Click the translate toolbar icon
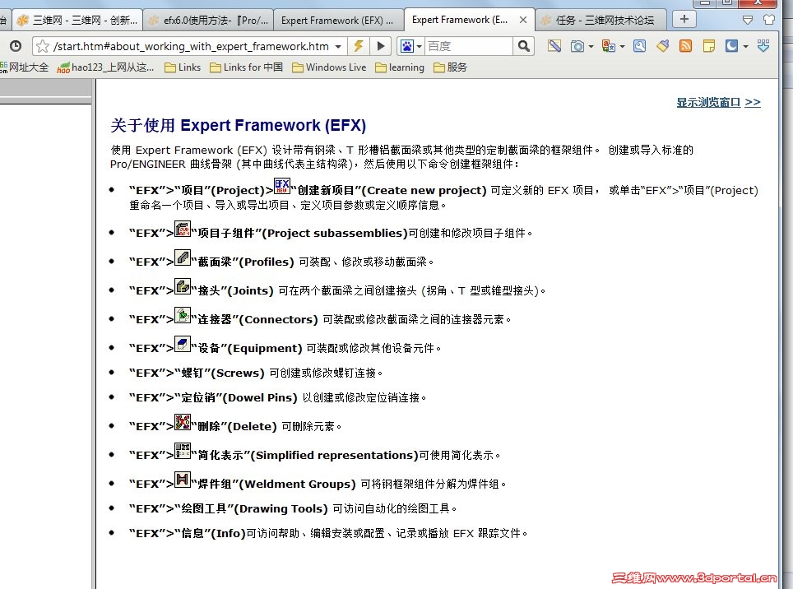Viewport: 793px width, 589px height. click(x=609, y=47)
